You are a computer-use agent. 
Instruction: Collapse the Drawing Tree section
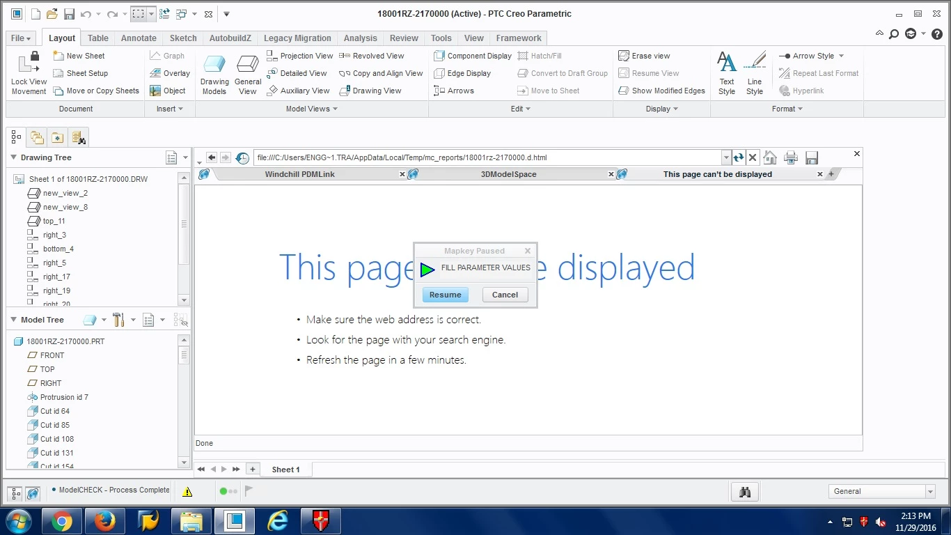point(13,157)
